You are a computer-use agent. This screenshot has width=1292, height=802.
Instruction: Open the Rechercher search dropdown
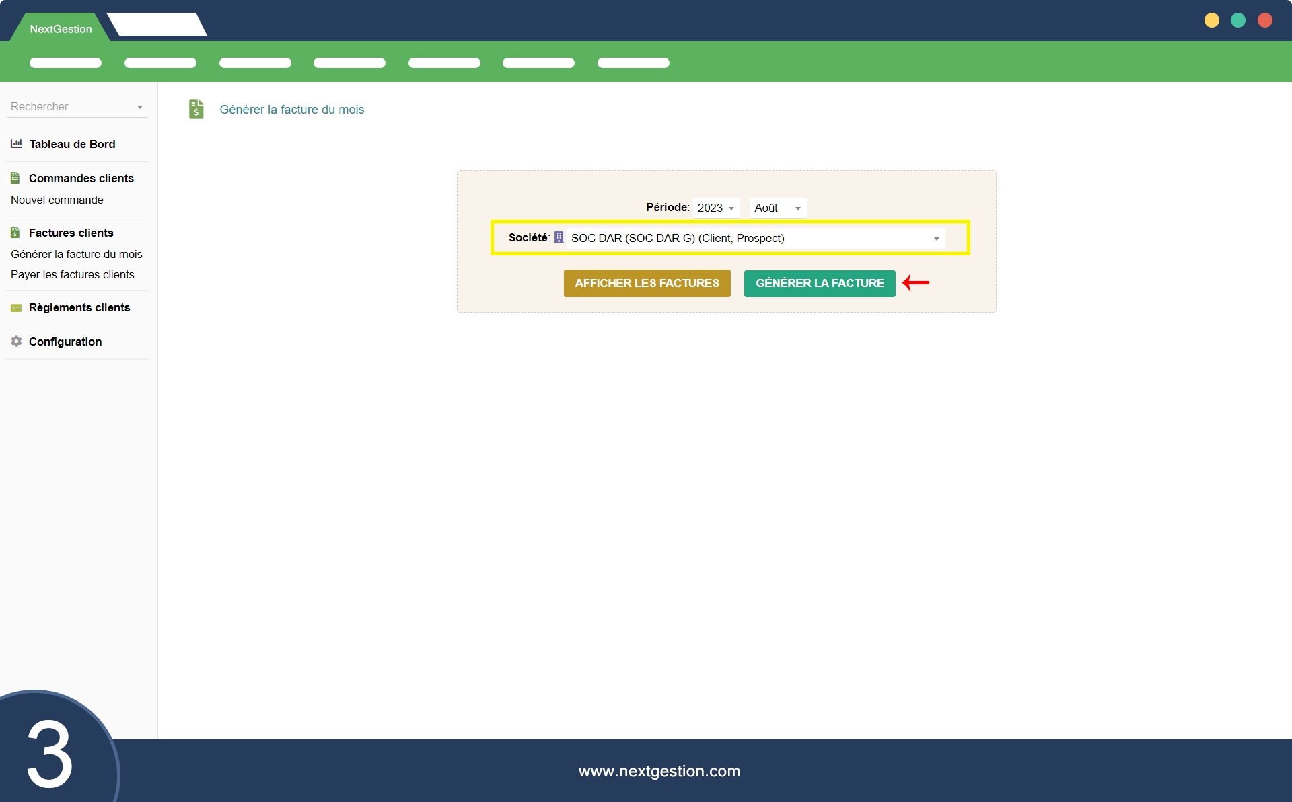77,106
